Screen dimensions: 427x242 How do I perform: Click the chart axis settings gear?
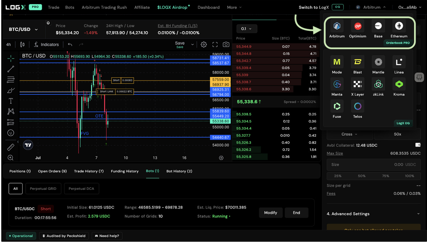221,158
